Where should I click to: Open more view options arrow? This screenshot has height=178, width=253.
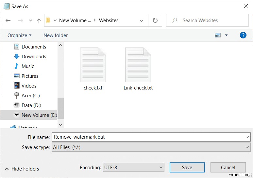coord(226,35)
